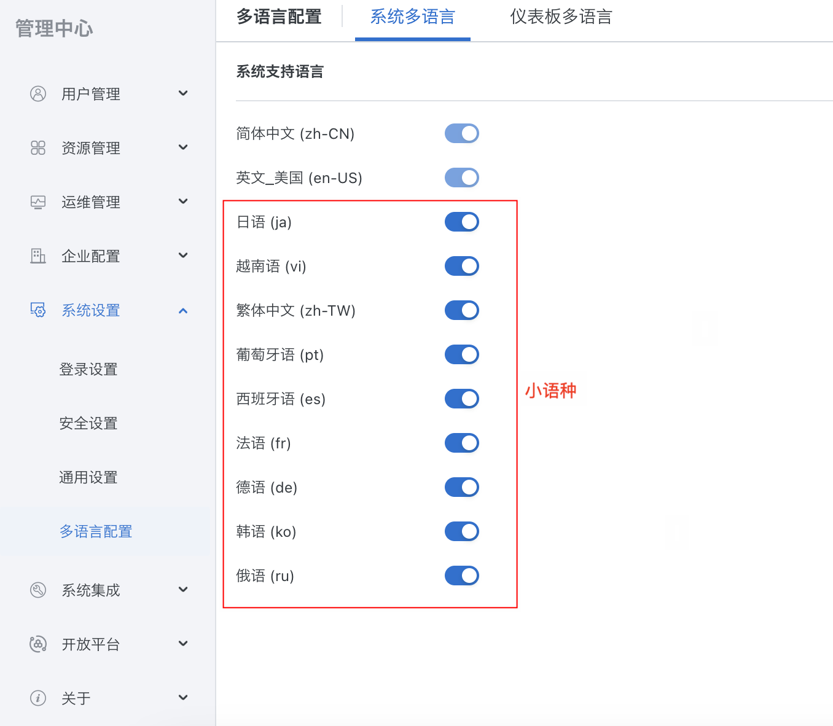The height and width of the screenshot is (726, 833).
Task: Click 俄语 (ru) label
Action: point(265,576)
